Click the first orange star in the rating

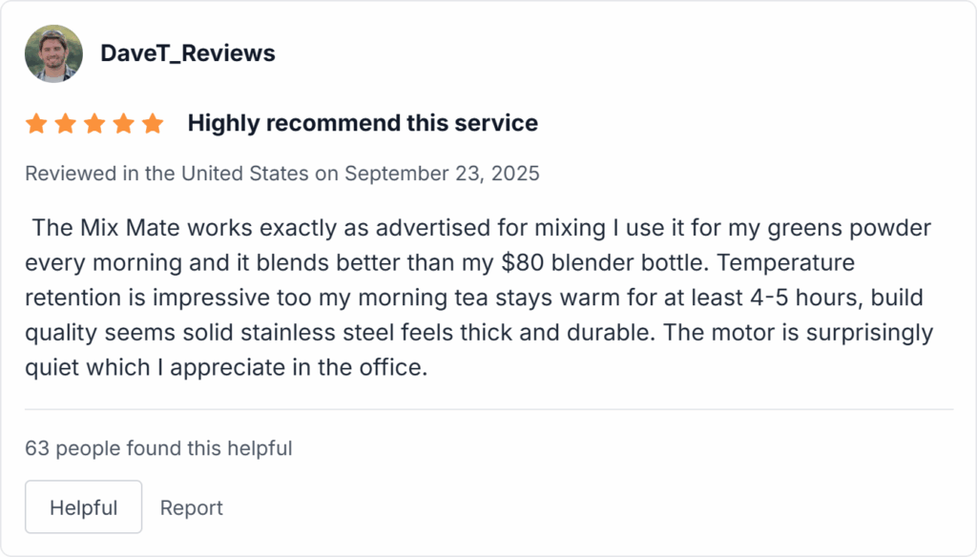point(35,122)
